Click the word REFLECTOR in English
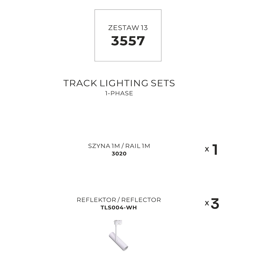This screenshot has height=256, width=256. pos(141,200)
